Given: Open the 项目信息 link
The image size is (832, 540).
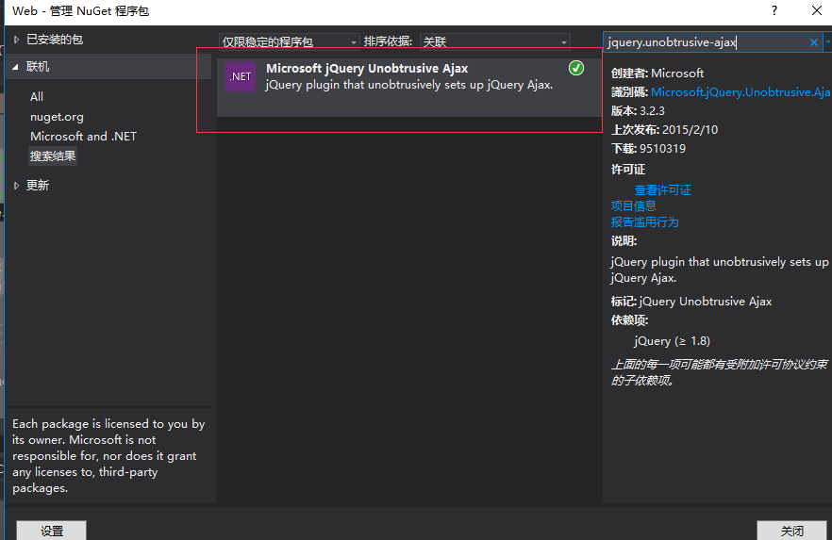Looking at the screenshot, I should (634, 205).
